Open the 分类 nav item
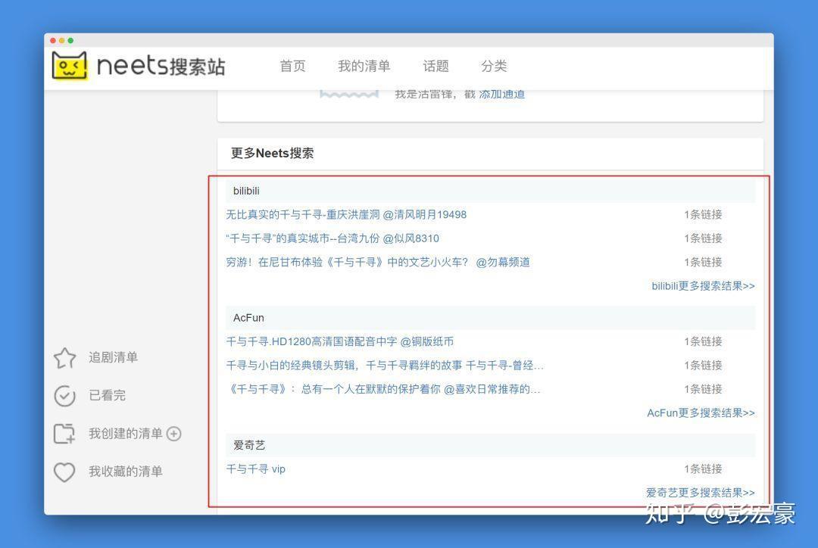The width and height of the screenshot is (818, 548). pyautogui.click(x=494, y=66)
